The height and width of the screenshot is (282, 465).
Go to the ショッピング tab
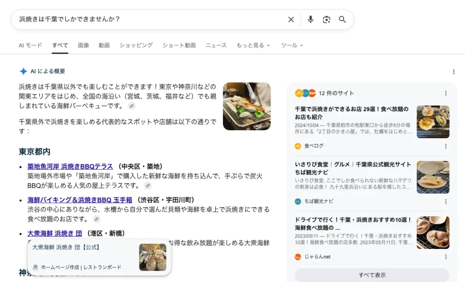click(x=136, y=45)
